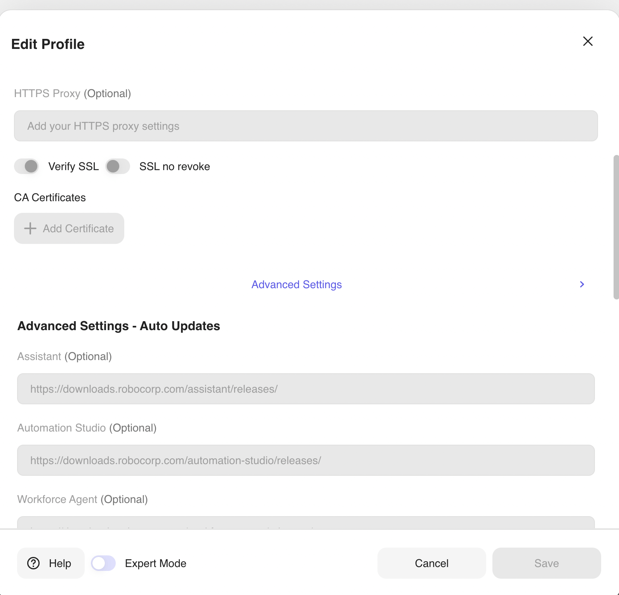Enable the Expert Mode toggle
This screenshot has height=595, width=619.
[x=103, y=563]
